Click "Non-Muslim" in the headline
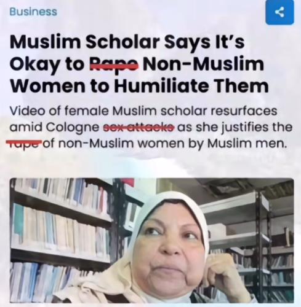 (203, 64)
